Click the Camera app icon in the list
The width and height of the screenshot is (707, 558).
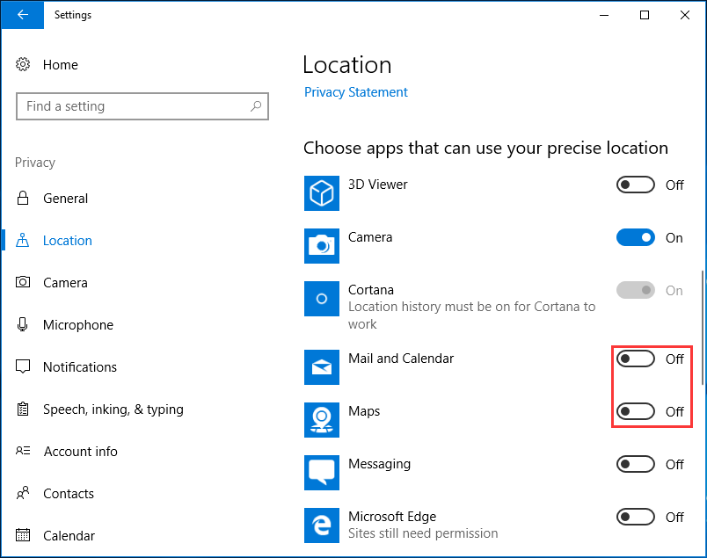coord(322,246)
